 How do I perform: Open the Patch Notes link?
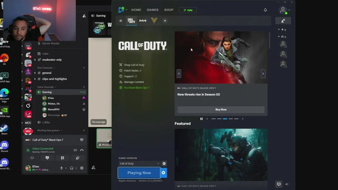(130, 70)
